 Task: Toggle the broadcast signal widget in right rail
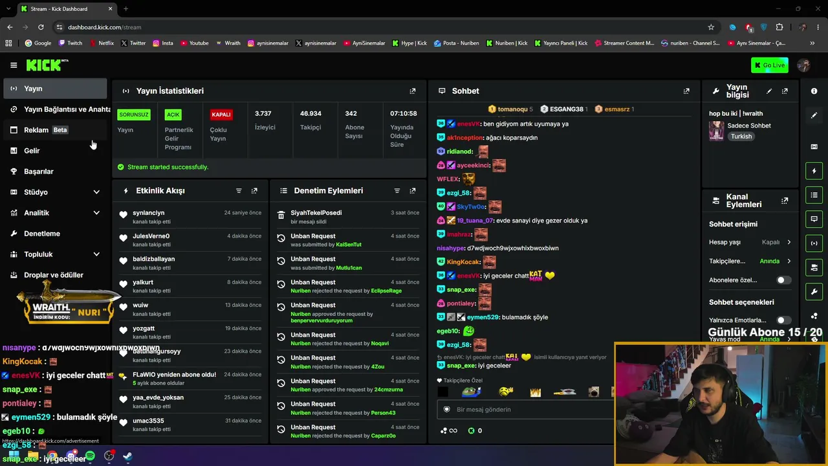coord(814,243)
